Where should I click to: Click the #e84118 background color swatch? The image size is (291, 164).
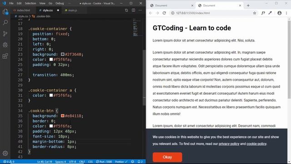(63, 116)
